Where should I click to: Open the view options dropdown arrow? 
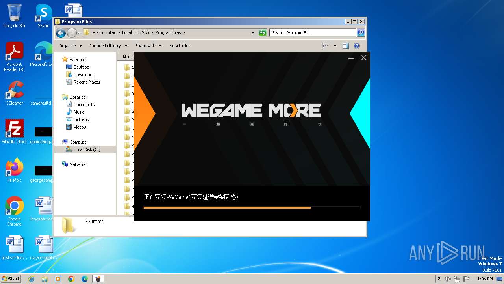[x=335, y=46]
